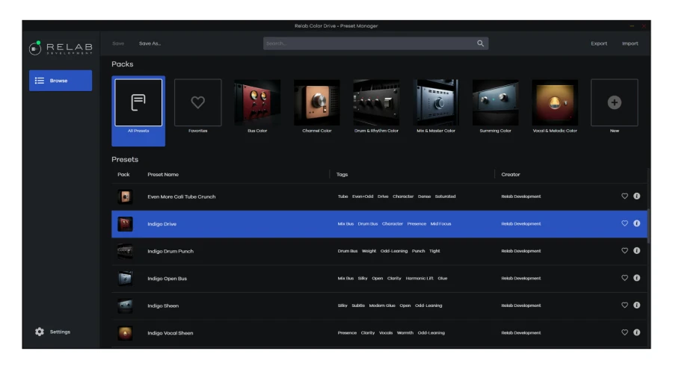Click pack icon of Indigo Sheen row
Viewport: 673px width, 369px height.
tap(125, 306)
